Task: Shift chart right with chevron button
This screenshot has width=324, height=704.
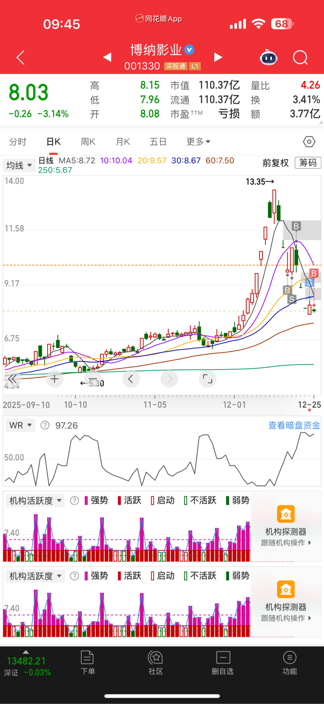Action: tap(169, 379)
